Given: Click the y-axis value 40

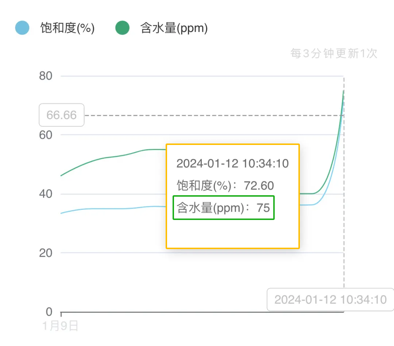Looking at the screenshot, I should pyautogui.click(x=46, y=194).
